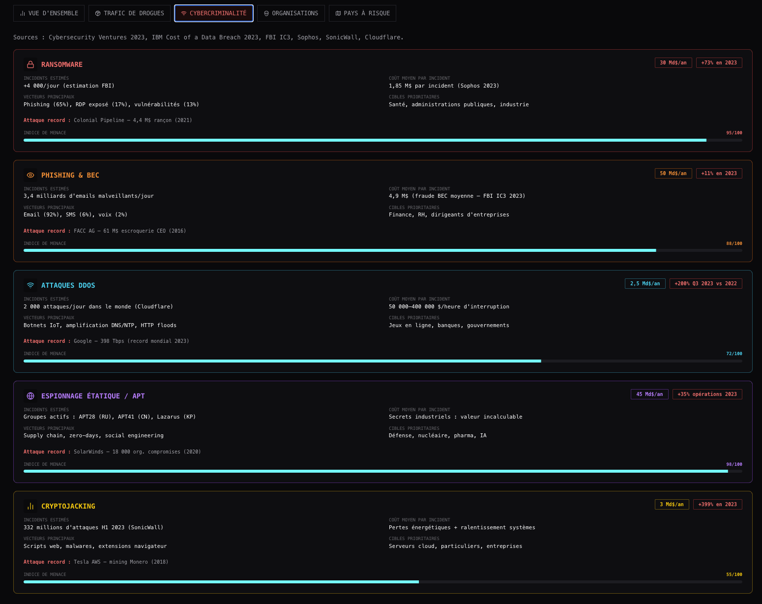The image size is (762, 604).
Task: Click 'Défense, nucléaire, pharma, IA' text
Action: [438, 435]
